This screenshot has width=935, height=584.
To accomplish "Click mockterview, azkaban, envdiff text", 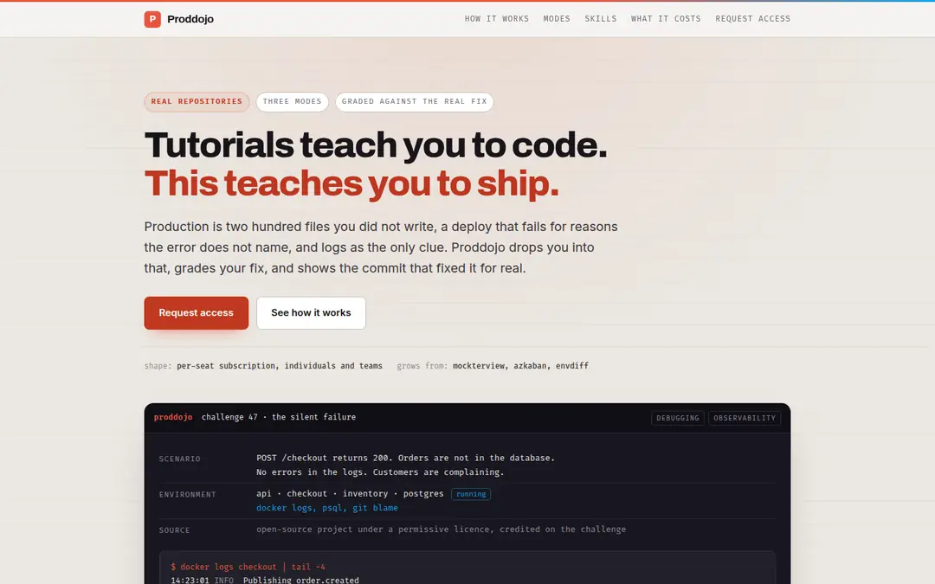I will [x=520, y=366].
